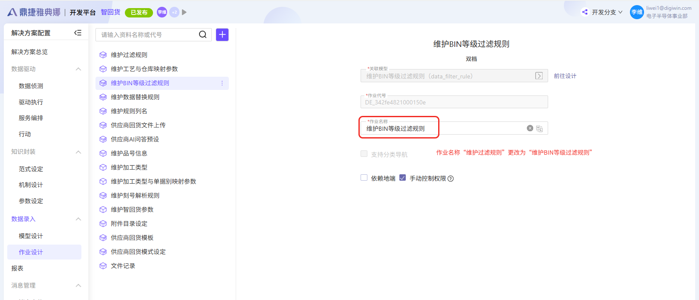This screenshot has height=300, width=699.
Task: Click the search magnifier icon
Action: tap(203, 35)
